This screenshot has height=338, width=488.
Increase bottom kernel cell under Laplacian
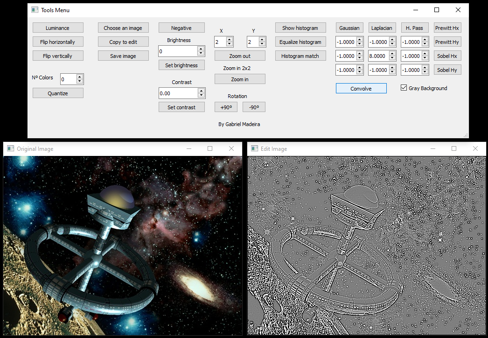392,67
